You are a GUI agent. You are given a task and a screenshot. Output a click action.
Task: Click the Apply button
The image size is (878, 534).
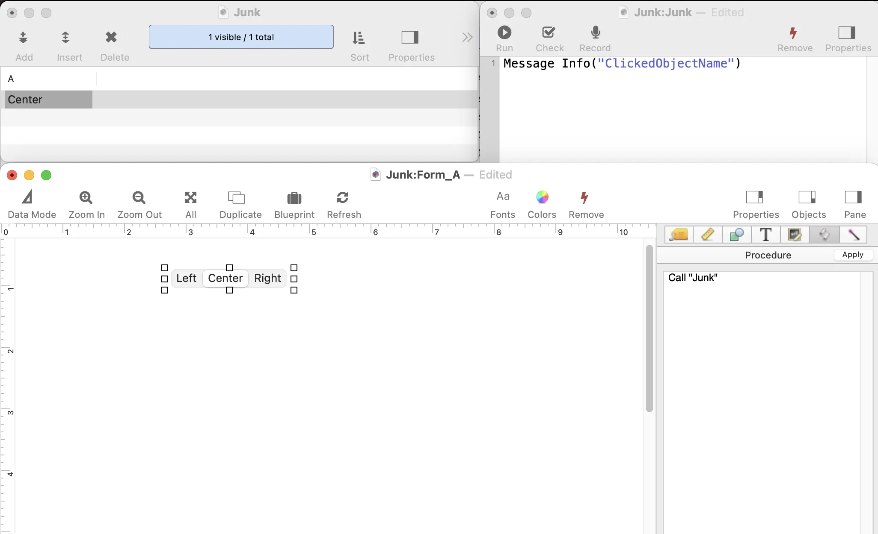[853, 255]
